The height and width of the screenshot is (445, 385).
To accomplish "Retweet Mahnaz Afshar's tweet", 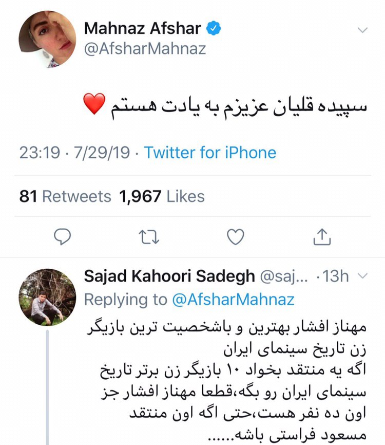I will pos(148,236).
